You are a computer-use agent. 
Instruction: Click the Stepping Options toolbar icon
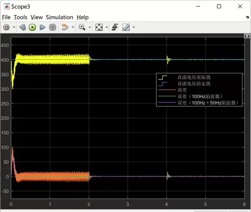[x=23, y=27]
